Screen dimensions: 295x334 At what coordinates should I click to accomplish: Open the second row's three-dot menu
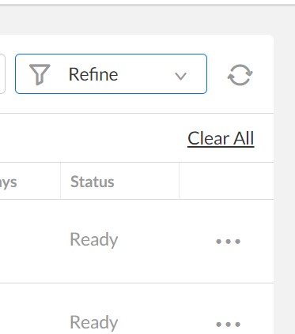click(228, 324)
